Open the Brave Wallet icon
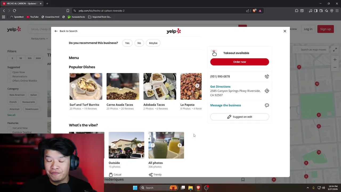Screen dimensions: 341x192 [321, 11]
